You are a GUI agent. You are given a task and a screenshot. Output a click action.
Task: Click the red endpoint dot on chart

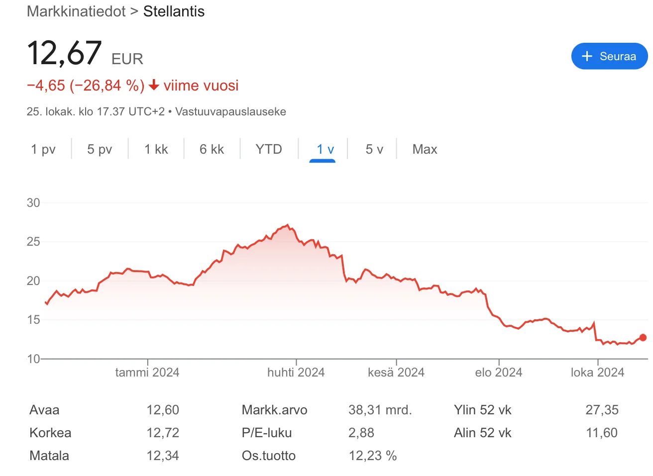[643, 337]
